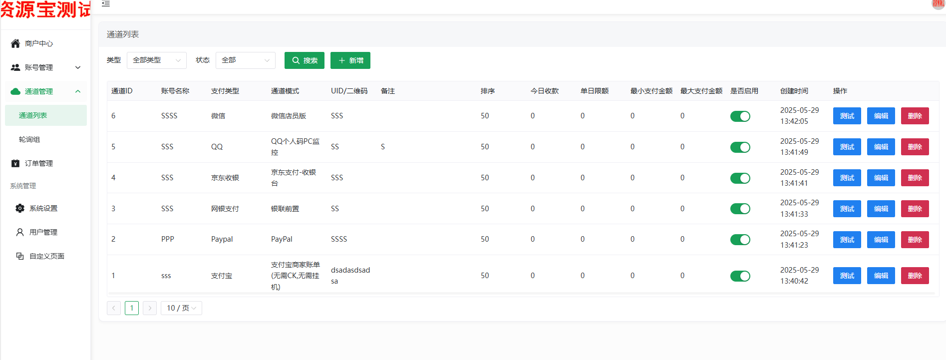Click 编辑 for channel 6 微信
Image resolution: width=946 pixels, height=360 pixels.
click(x=881, y=116)
